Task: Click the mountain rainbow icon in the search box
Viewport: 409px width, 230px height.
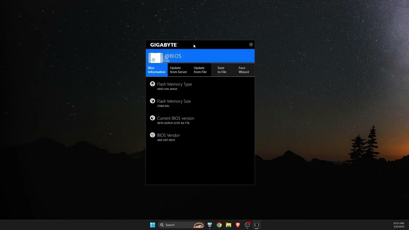Action: click(199, 225)
